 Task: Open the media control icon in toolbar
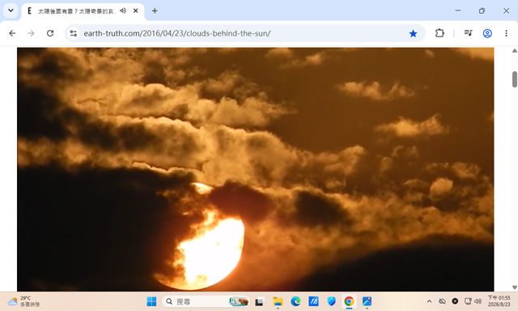point(468,33)
